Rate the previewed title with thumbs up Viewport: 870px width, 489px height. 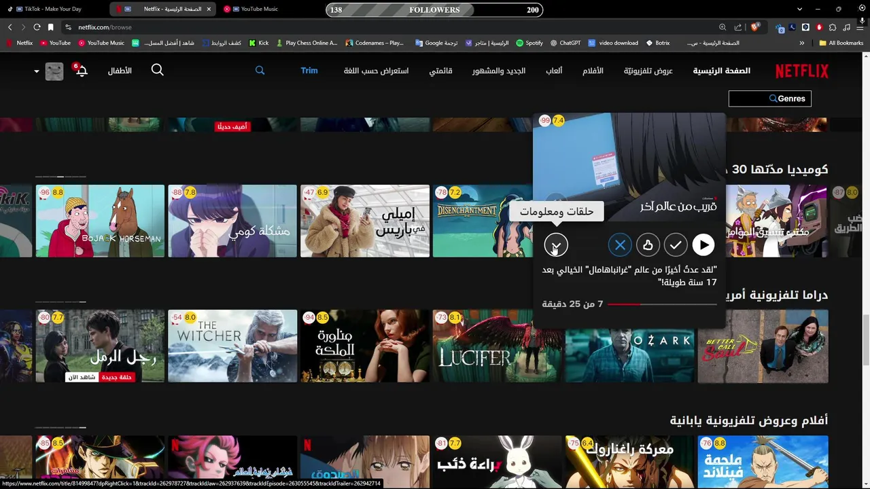pyautogui.click(x=648, y=244)
